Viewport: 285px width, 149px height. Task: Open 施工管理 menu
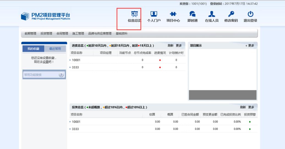78,34
